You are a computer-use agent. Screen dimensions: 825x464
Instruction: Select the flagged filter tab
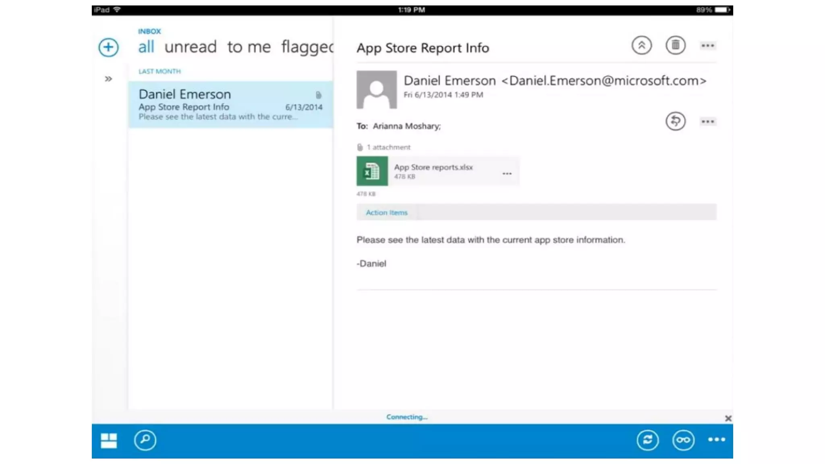307,47
